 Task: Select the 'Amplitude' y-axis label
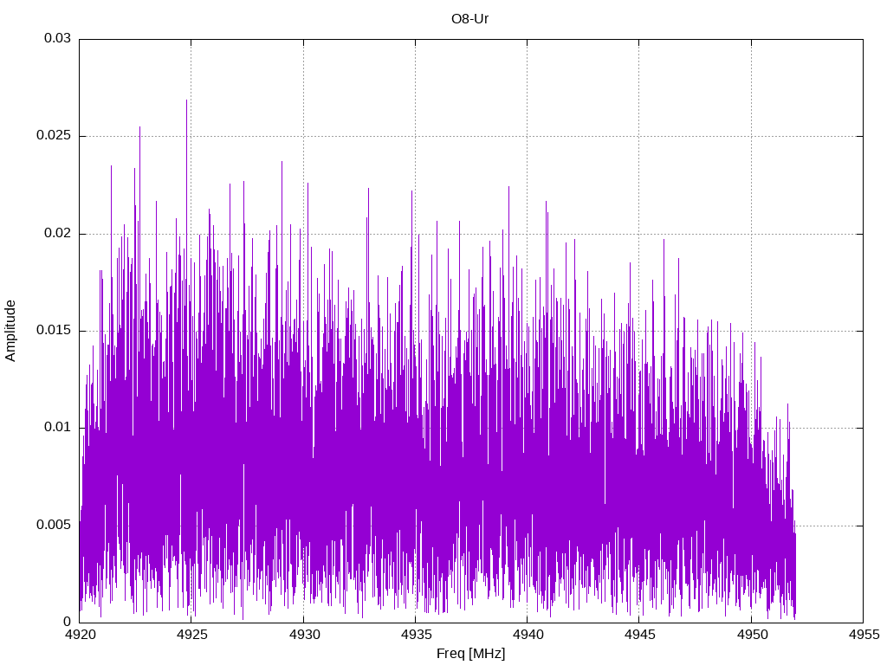coord(10,331)
